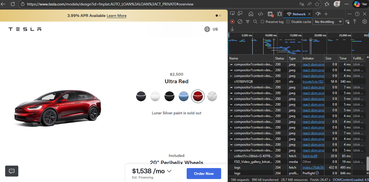The image size is (369, 182).
Task: Show first banner slide dot
Action: click(217, 16)
